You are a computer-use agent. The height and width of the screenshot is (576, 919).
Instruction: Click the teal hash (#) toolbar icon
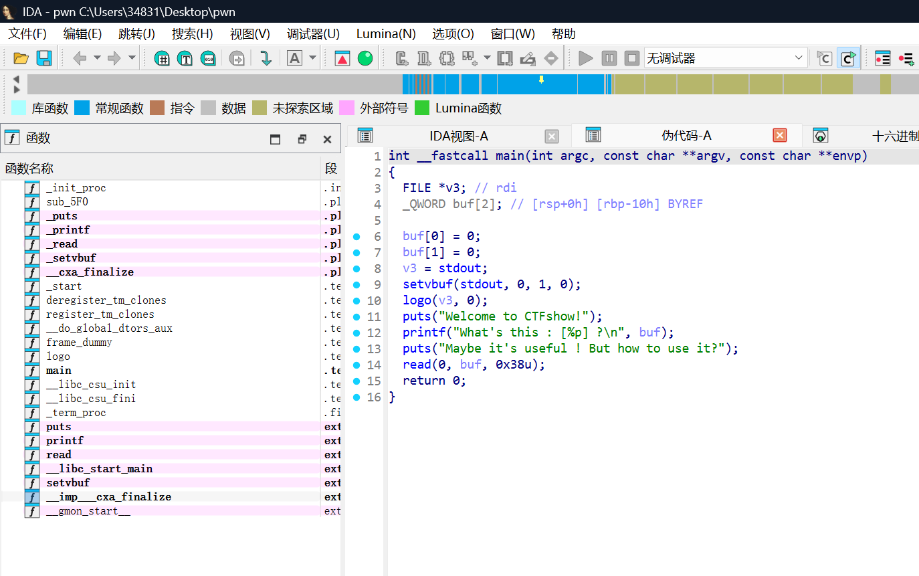162,58
